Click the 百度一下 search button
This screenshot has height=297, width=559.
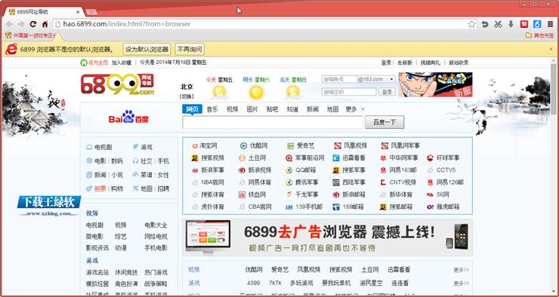click(385, 122)
